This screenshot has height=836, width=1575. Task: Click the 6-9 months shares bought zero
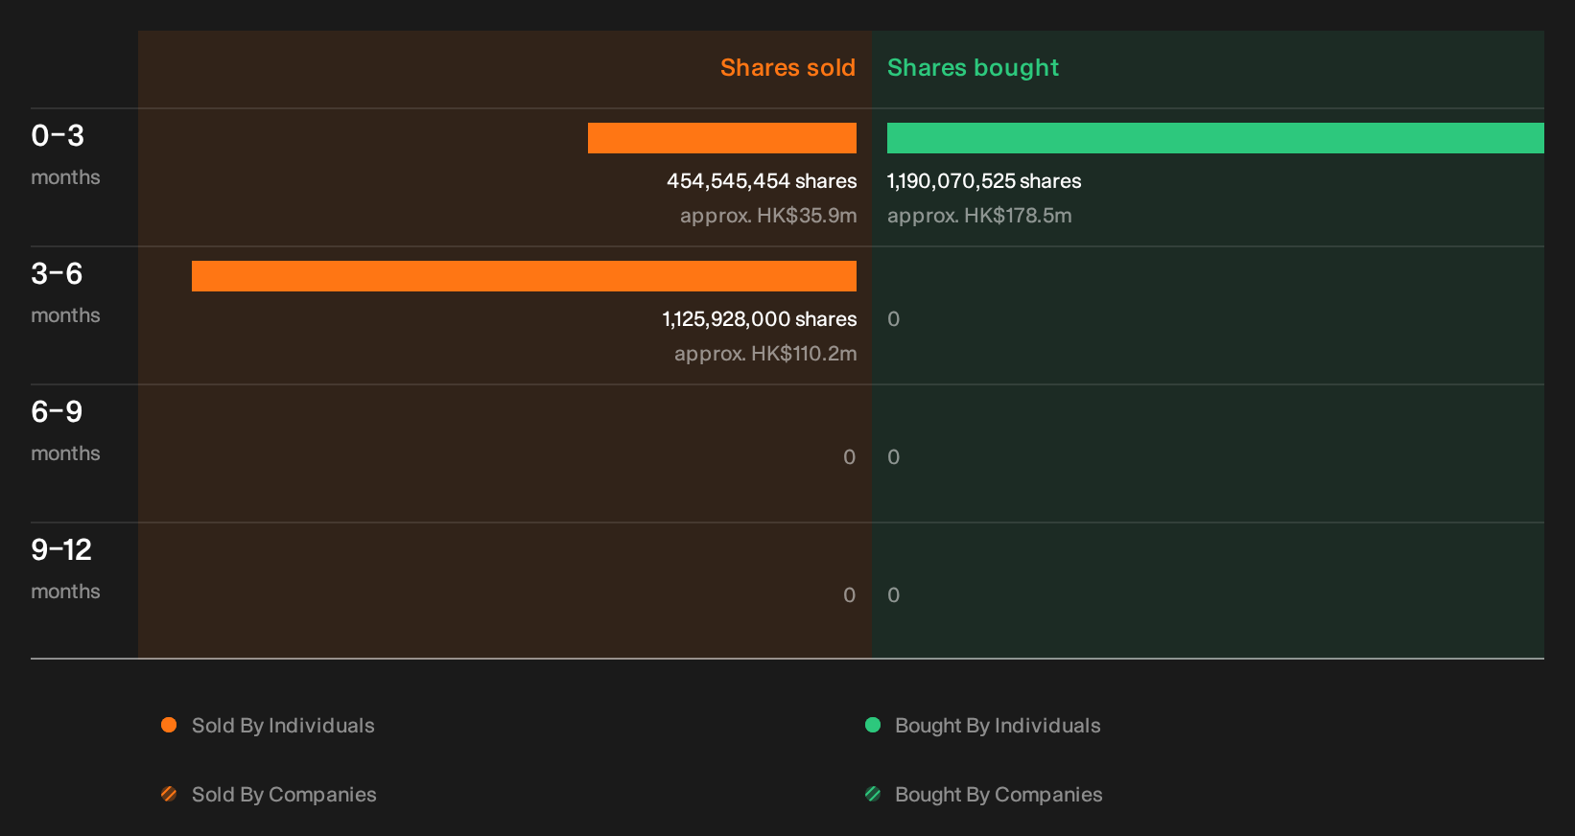coord(894,457)
